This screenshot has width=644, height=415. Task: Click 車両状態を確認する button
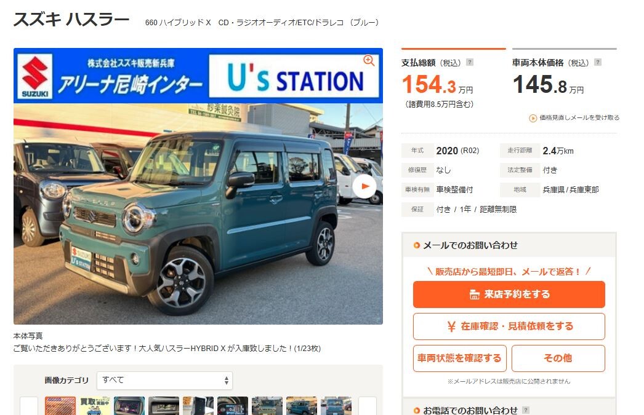click(x=459, y=358)
